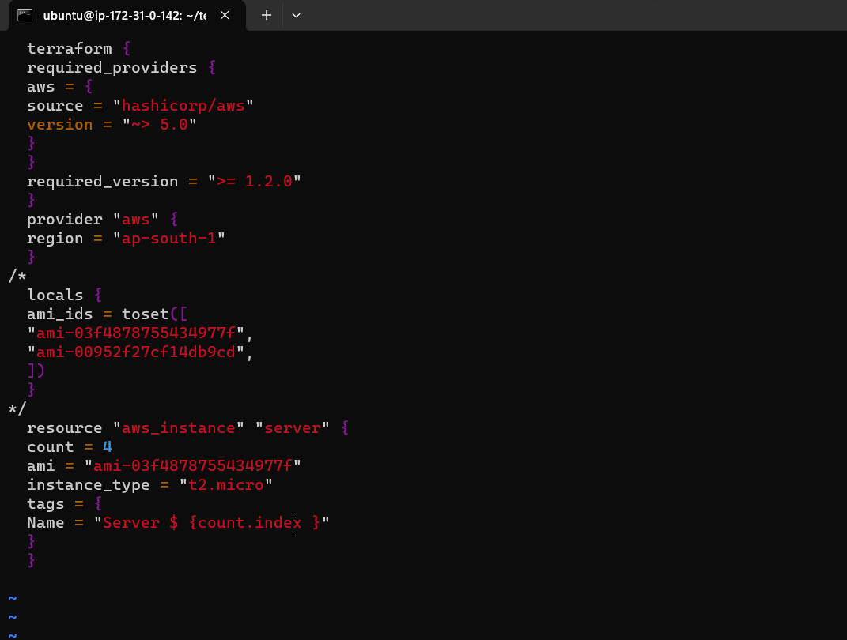Click the tags keyword in resource block
847x640 pixels.
[45, 504]
